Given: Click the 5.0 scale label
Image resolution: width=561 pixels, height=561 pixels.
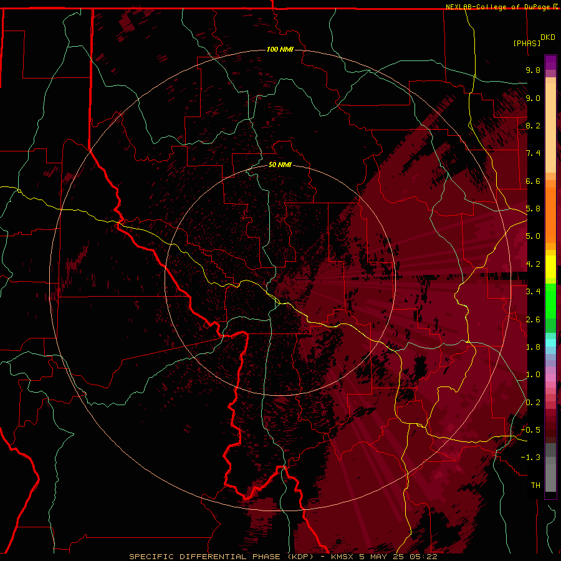Looking at the screenshot, I should click(x=533, y=236).
